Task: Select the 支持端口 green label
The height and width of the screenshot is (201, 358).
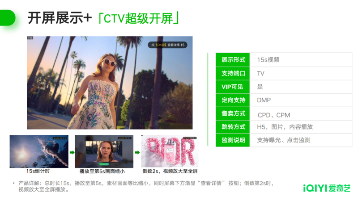Action: click(234, 73)
